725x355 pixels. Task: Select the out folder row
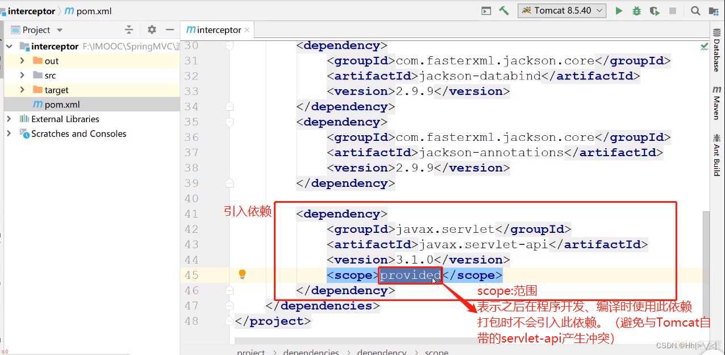(91, 61)
